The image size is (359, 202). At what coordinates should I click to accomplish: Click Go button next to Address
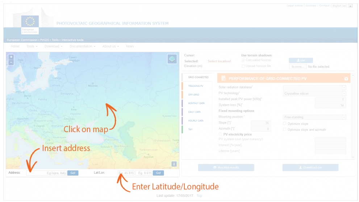73,173
